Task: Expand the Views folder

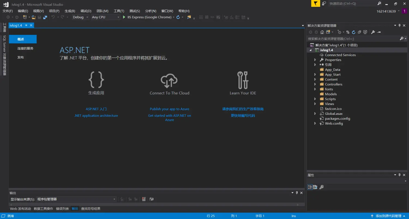Action: (x=315, y=104)
